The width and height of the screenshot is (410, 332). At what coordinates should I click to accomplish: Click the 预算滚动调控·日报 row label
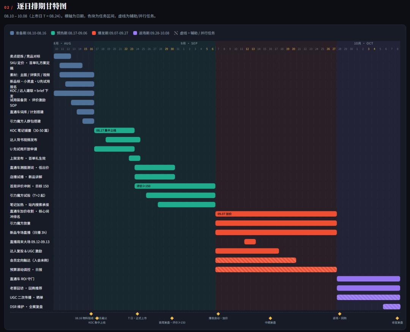pyautogui.click(x=26, y=269)
